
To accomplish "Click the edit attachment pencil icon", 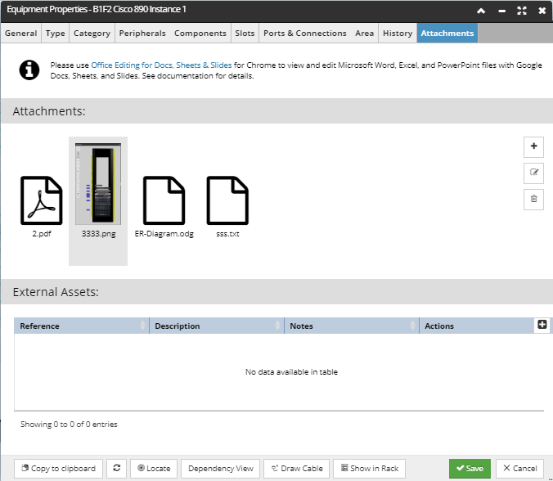I will click(x=533, y=173).
